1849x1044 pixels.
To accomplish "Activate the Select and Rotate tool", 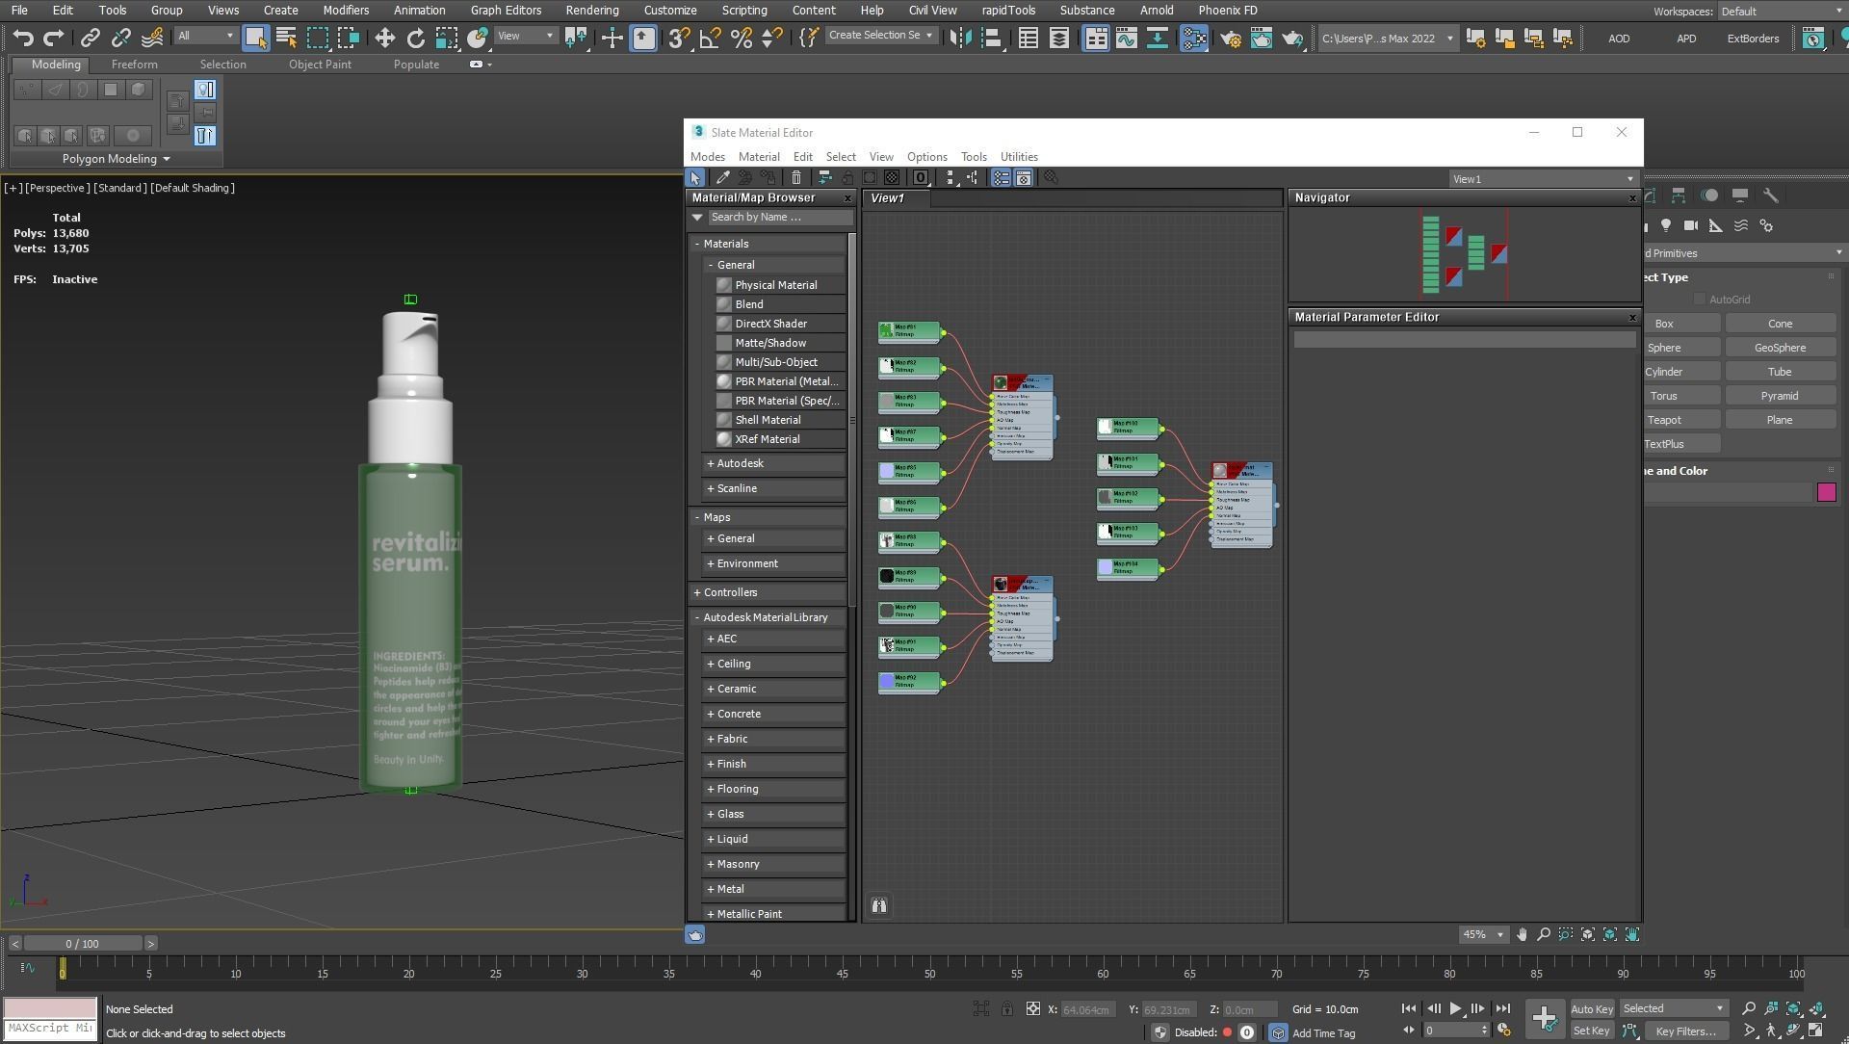I will [415, 38].
